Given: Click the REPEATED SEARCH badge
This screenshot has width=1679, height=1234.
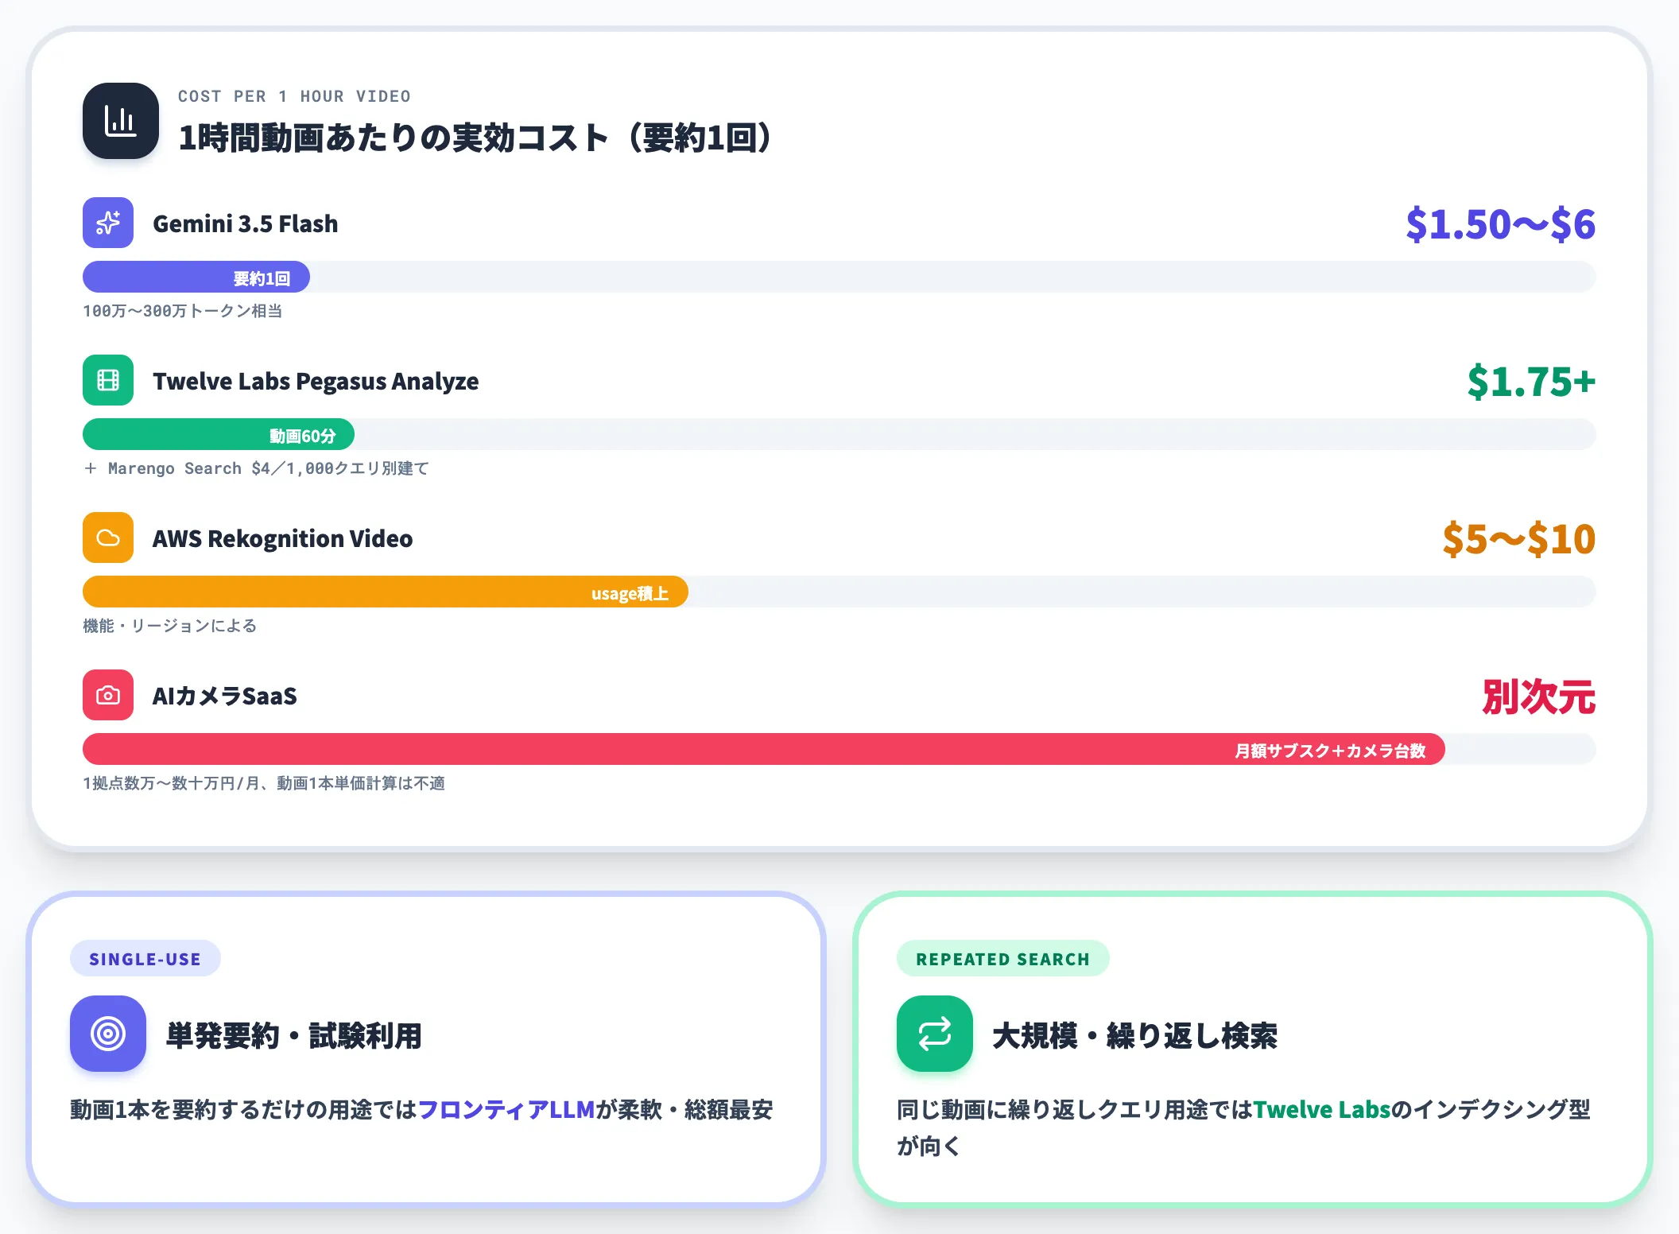Looking at the screenshot, I should [x=1003, y=958].
